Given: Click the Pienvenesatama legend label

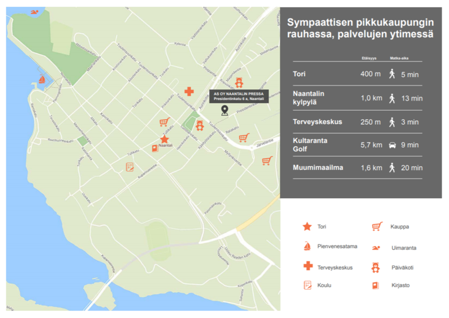Looking at the screenshot, I should (x=336, y=247).
